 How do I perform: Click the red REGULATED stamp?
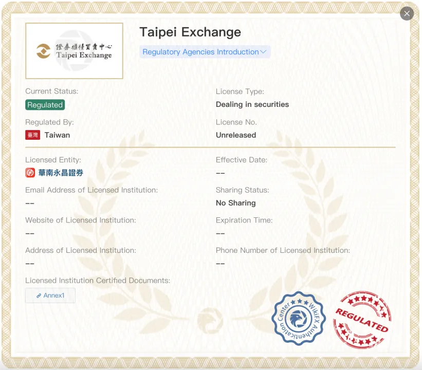pyautogui.click(x=362, y=320)
